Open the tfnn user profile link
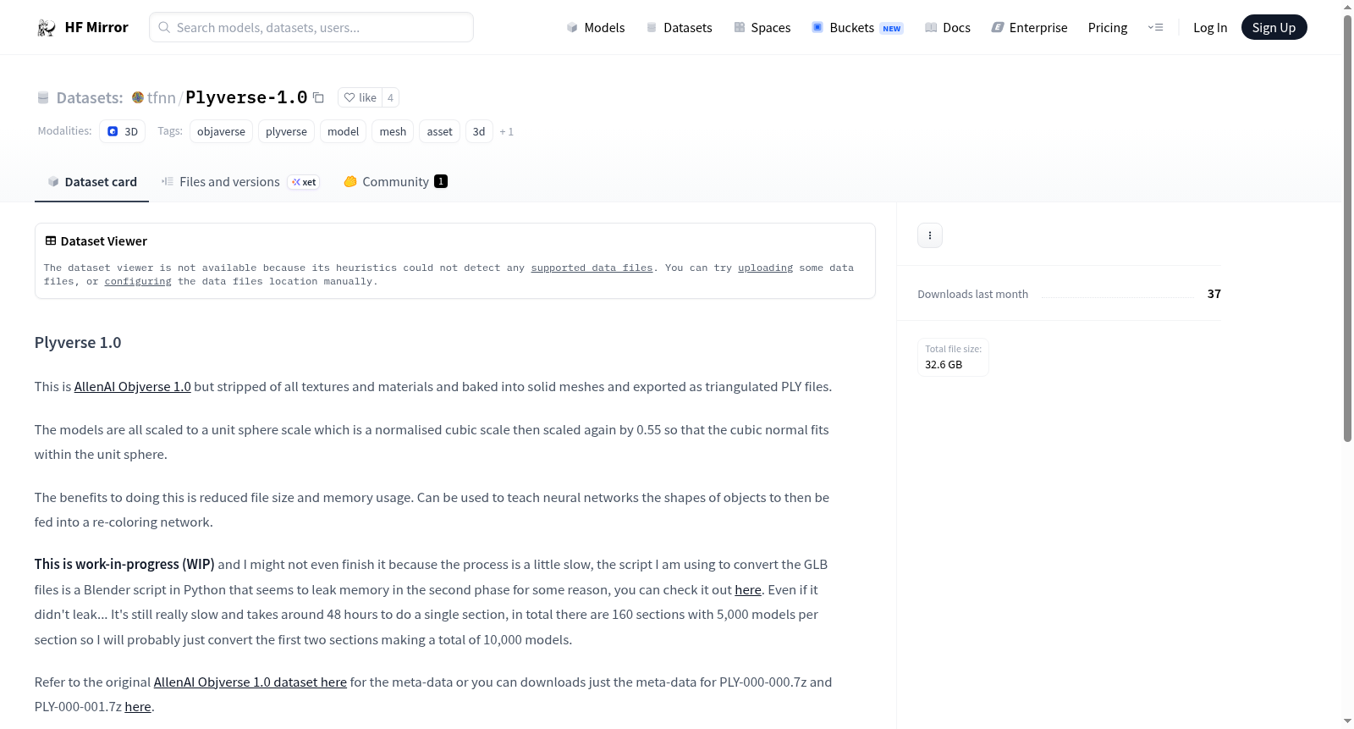 click(162, 97)
